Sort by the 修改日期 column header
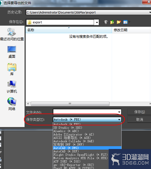Viewport: 151px width, 169px height. tap(131, 30)
